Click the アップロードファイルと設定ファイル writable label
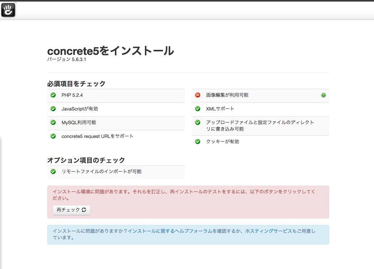Image resolution: width=374 pixels, height=269 pixels. (x=260, y=126)
